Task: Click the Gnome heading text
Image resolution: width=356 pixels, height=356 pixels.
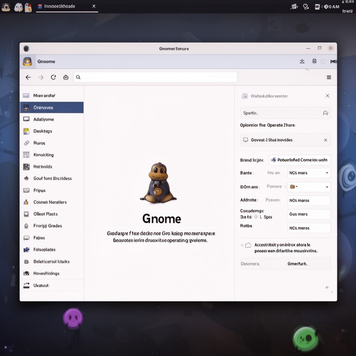Action: (x=161, y=219)
